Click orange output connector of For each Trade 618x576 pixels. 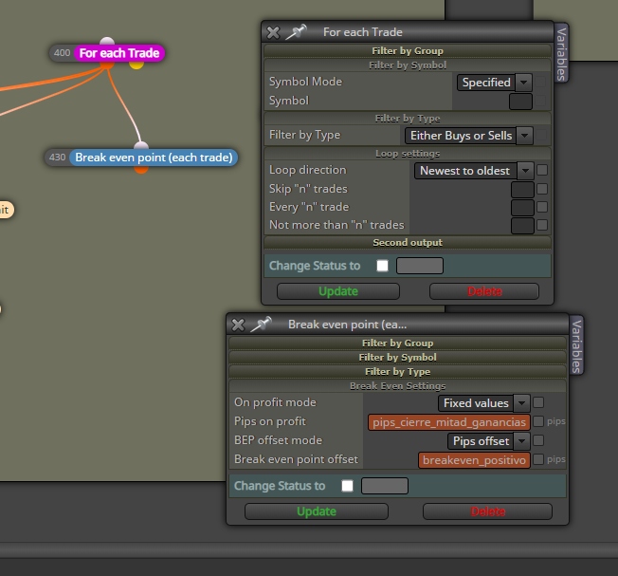point(107,65)
